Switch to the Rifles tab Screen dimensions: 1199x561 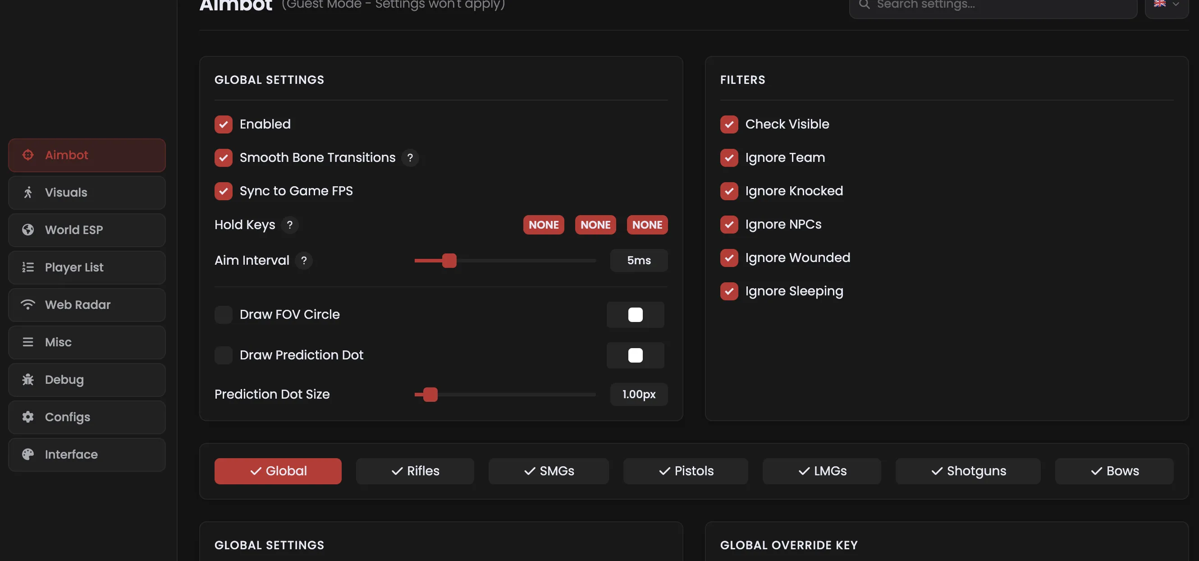pos(415,471)
